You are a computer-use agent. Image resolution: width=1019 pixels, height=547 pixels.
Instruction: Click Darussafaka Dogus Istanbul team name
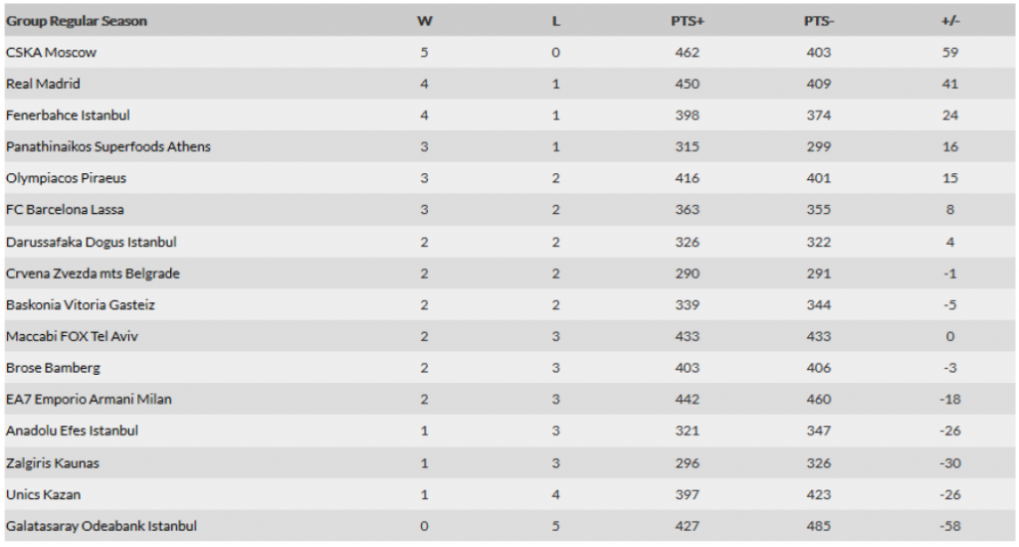[92, 242]
